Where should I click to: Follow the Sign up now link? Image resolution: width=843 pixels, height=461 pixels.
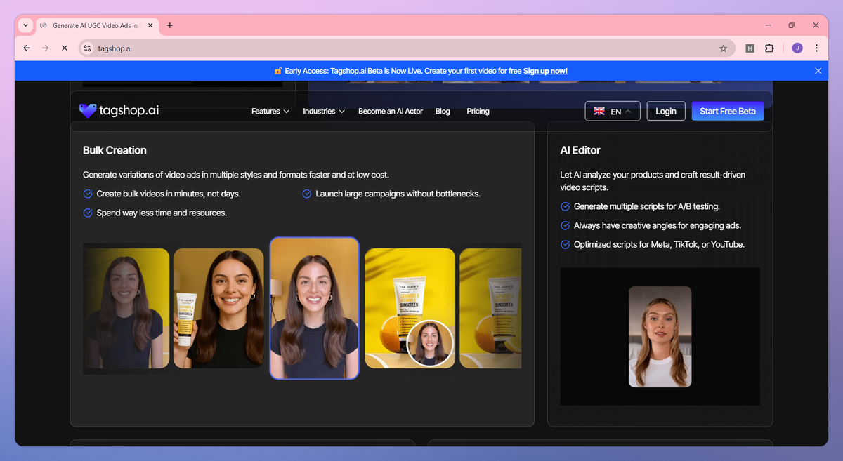click(545, 71)
